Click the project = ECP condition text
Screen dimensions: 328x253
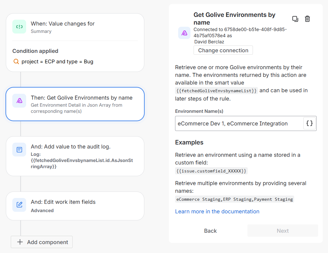pyautogui.click(x=57, y=61)
